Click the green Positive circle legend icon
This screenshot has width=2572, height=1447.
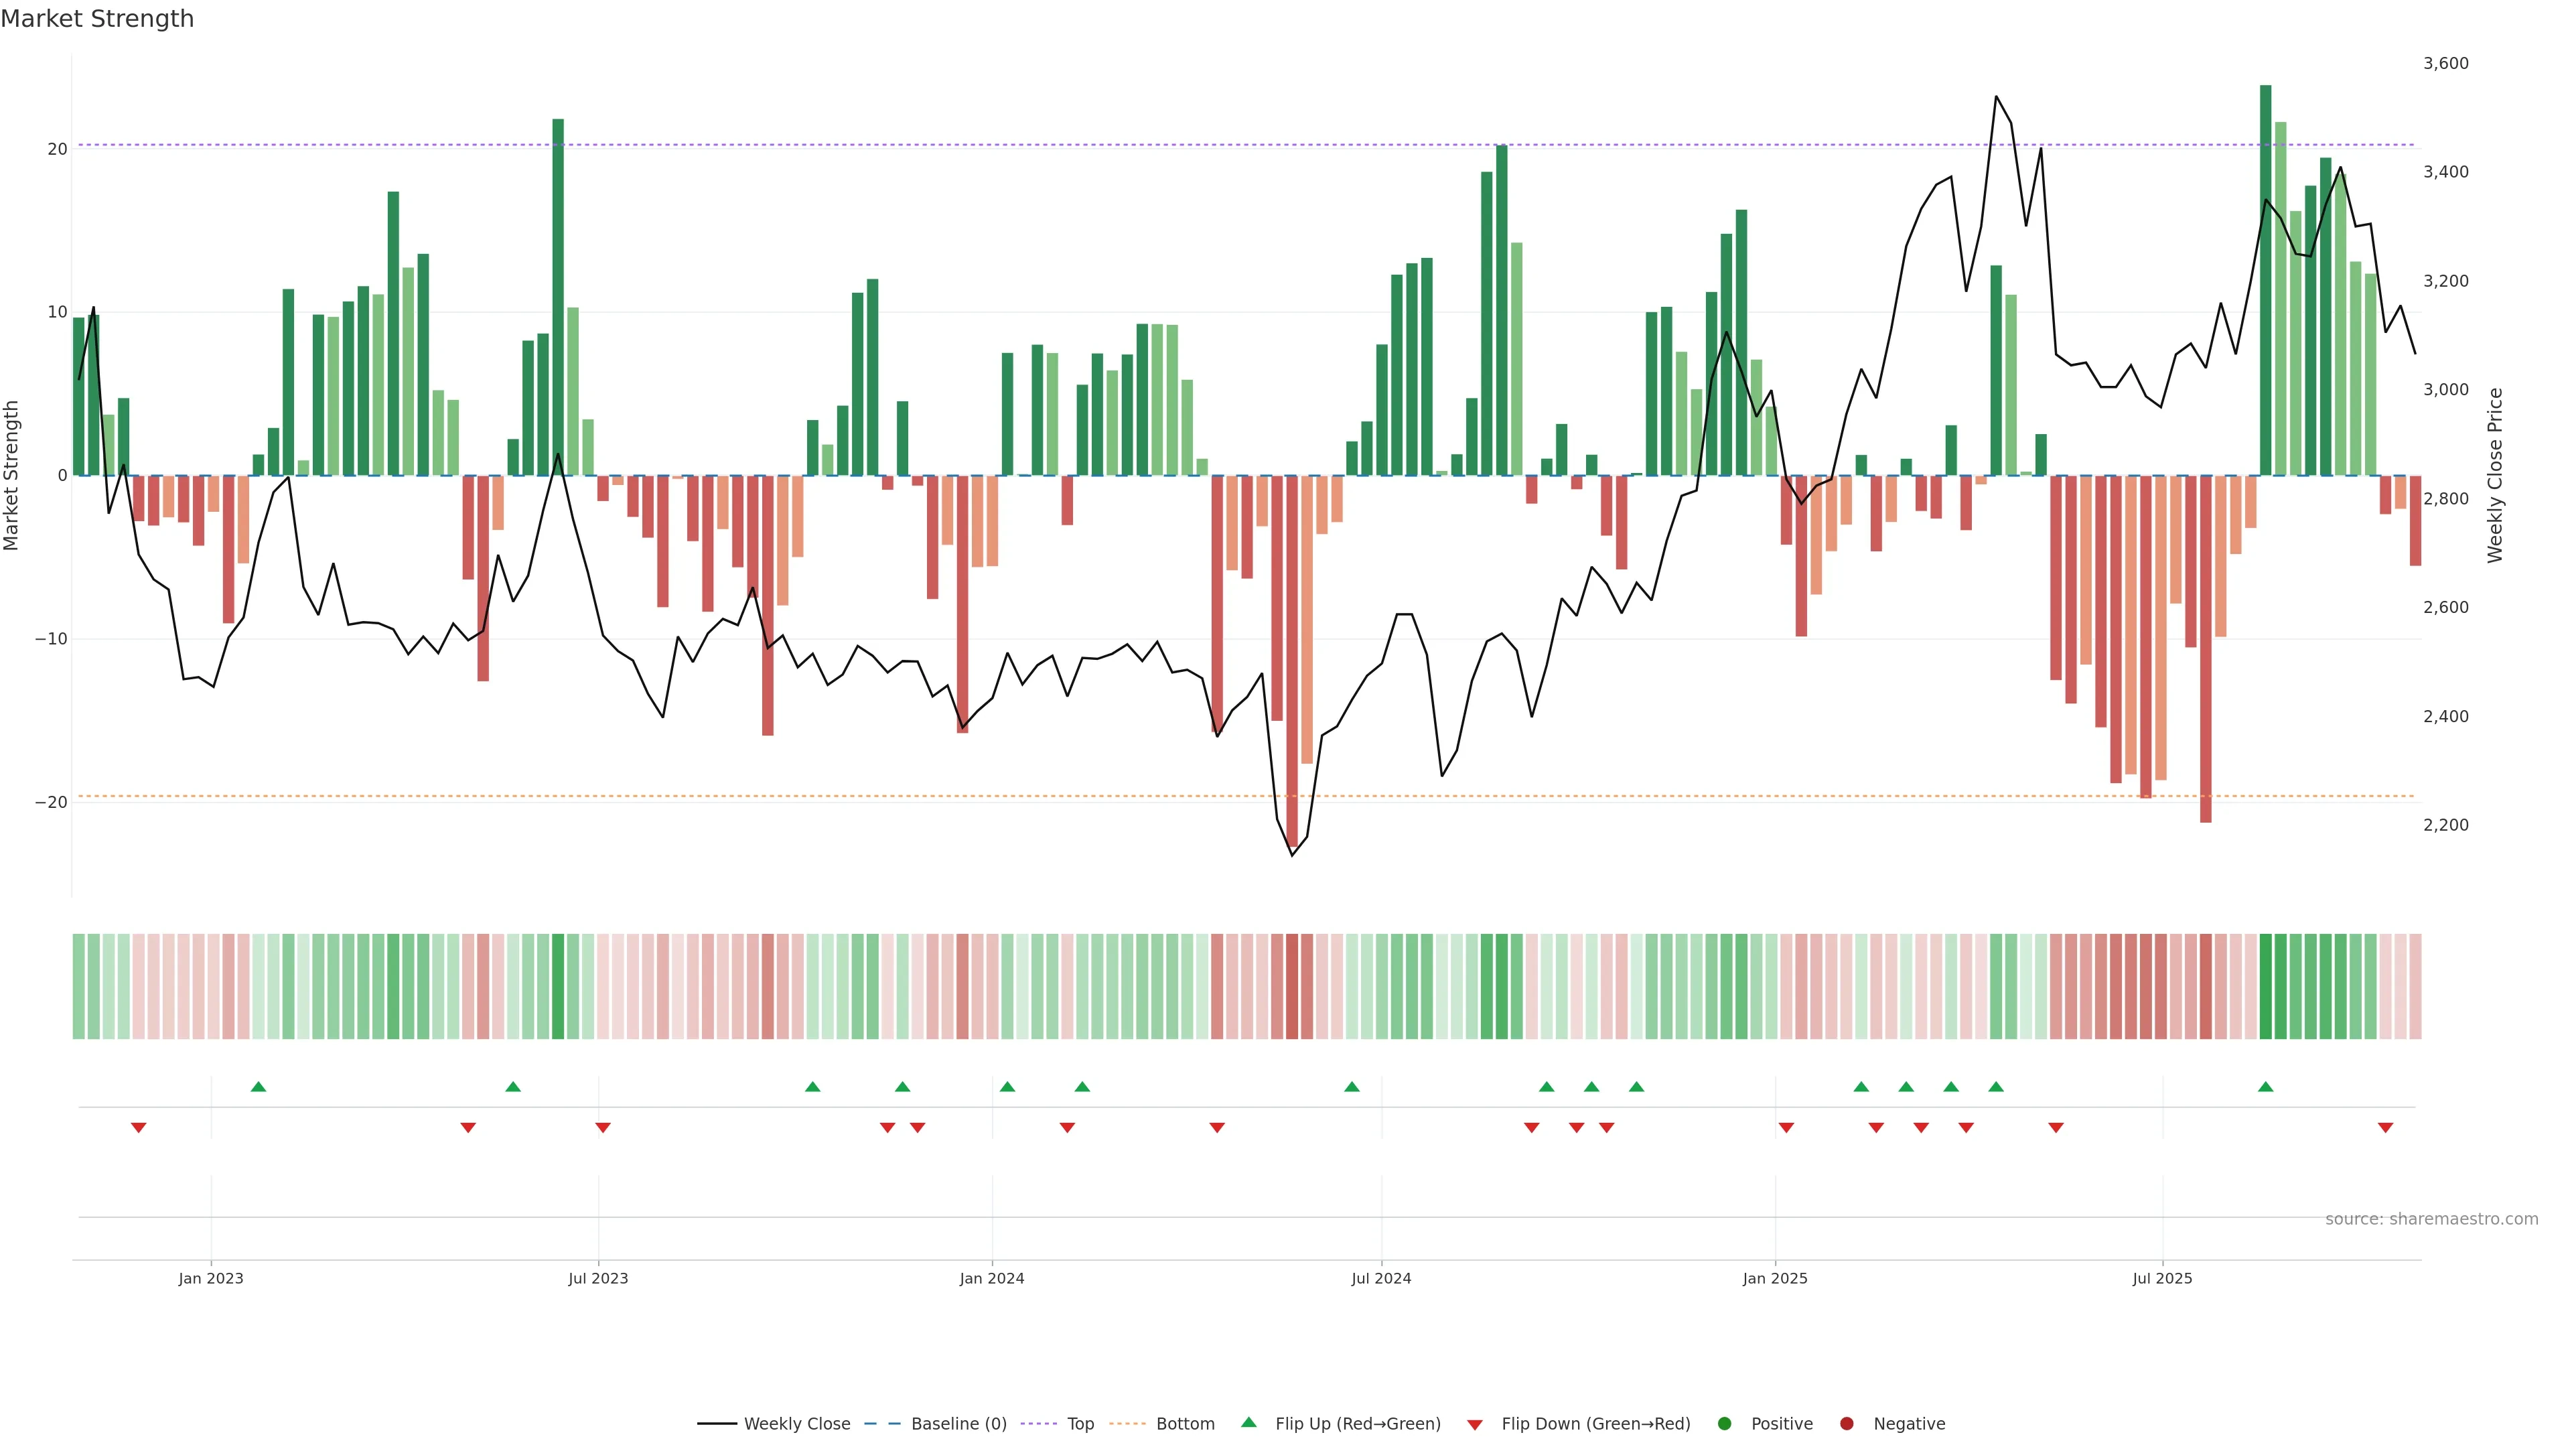(1724, 1423)
